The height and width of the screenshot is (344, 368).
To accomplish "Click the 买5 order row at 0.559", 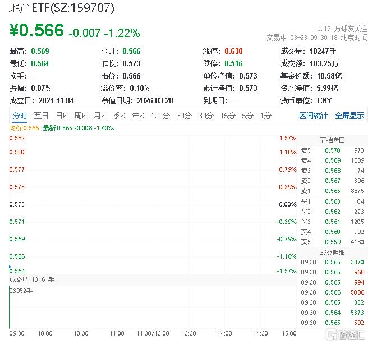I will (x=332, y=242).
